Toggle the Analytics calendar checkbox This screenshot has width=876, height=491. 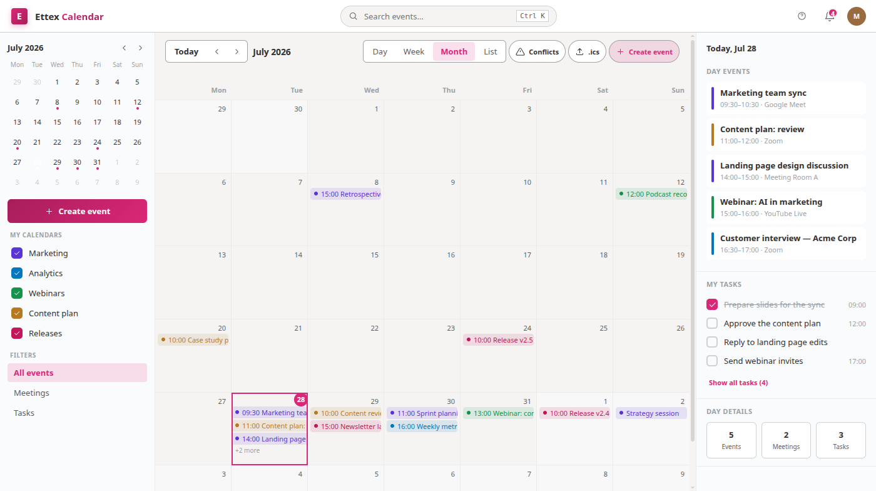tap(17, 273)
